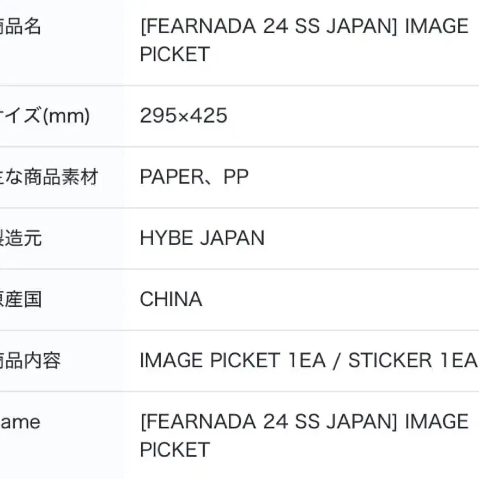Click the サイズ(mm) row label

point(45,116)
